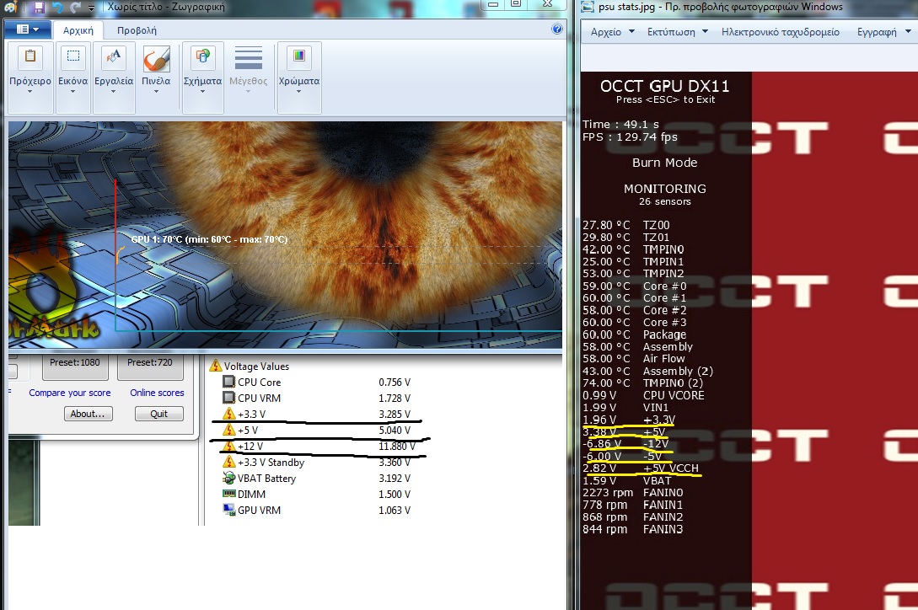This screenshot has height=610, width=918.
Task: Click the Save icon in Paint's title bar
Action: click(39, 7)
